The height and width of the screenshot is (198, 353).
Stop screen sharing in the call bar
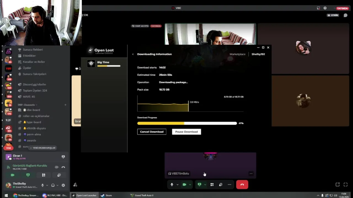(199, 185)
